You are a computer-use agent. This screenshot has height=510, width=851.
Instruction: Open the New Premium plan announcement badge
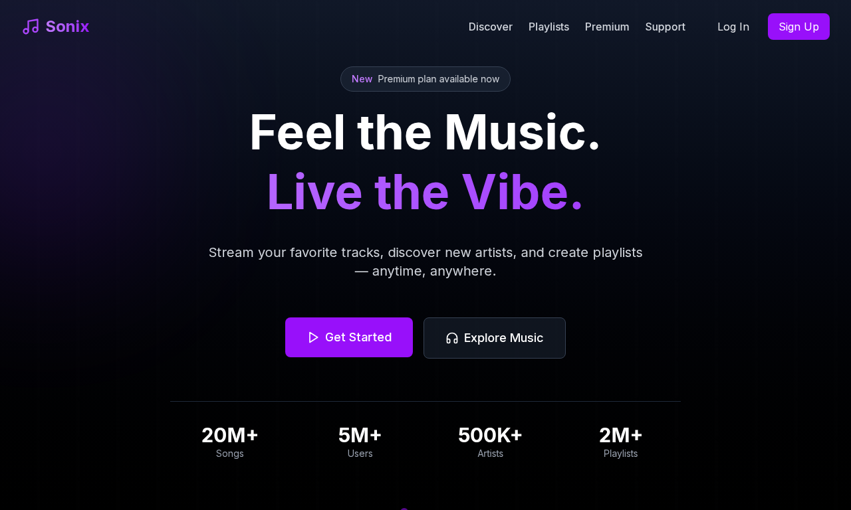pyautogui.click(x=425, y=79)
